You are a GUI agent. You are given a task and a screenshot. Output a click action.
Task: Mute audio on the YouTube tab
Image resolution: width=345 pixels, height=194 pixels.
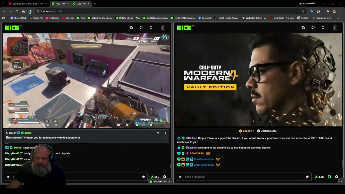coord(42,4)
